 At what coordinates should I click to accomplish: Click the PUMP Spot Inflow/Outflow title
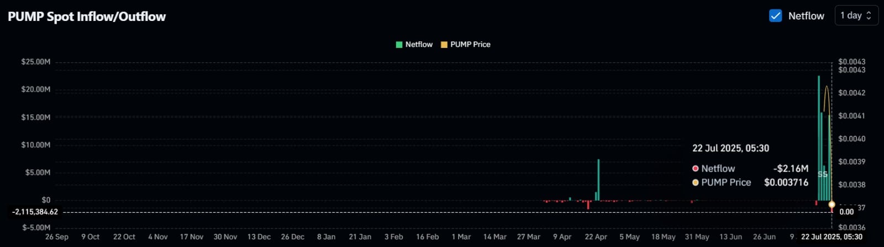point(87,17)
